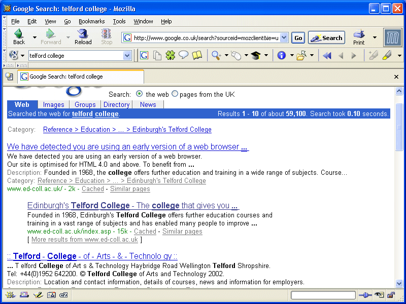Click the copy pages icon in search toolbar

pyautogui.click(x=157, y=55)
